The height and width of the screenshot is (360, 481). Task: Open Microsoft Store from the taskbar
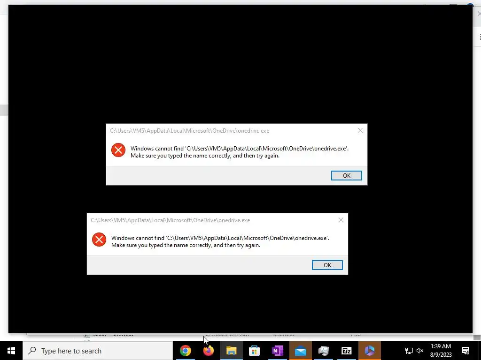(254, 351)
